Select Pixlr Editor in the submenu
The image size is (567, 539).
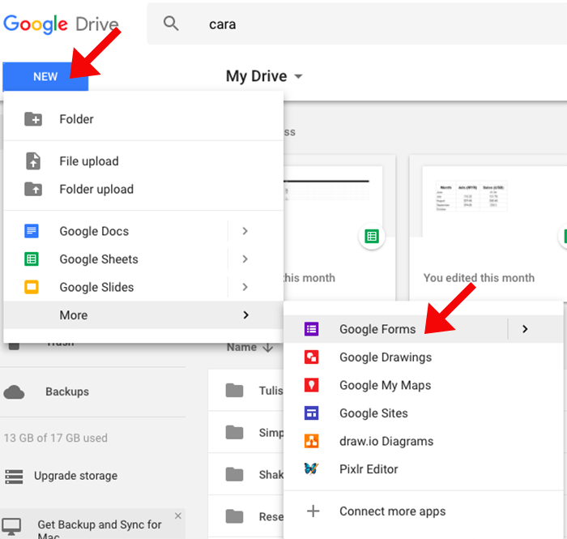pyautogui.click(x=424, y=469)
